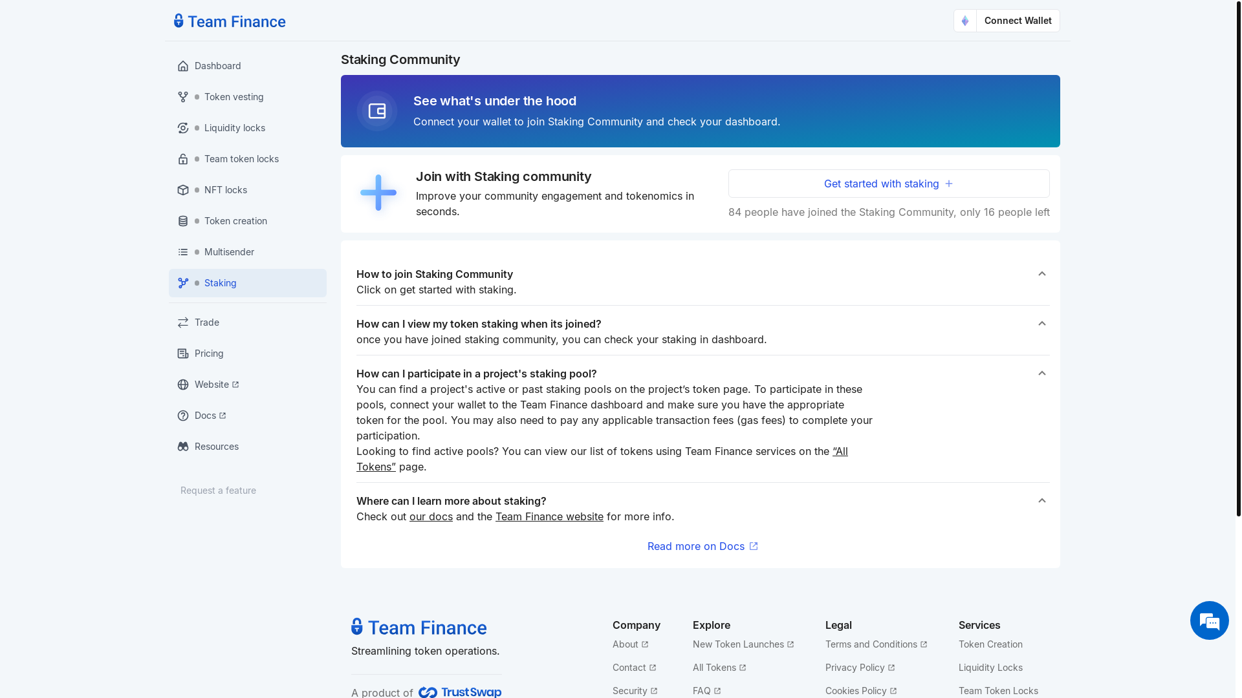This screenshot has height=698, width=1242.
Task: Click the Team Finance logo in header
Action: coord(230,21)
